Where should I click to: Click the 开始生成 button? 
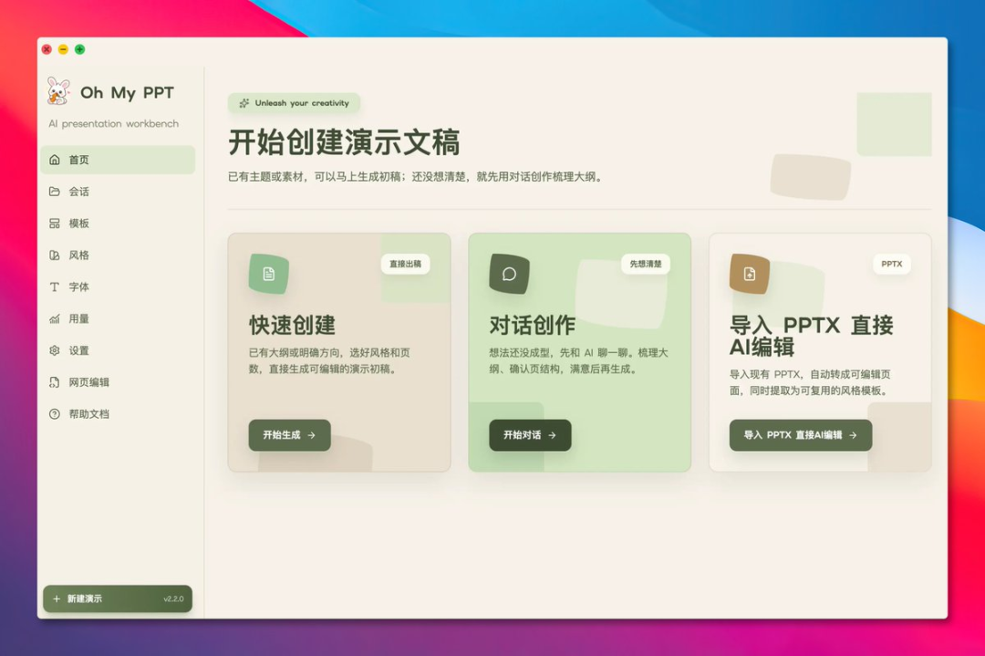(x=290, y=435)
